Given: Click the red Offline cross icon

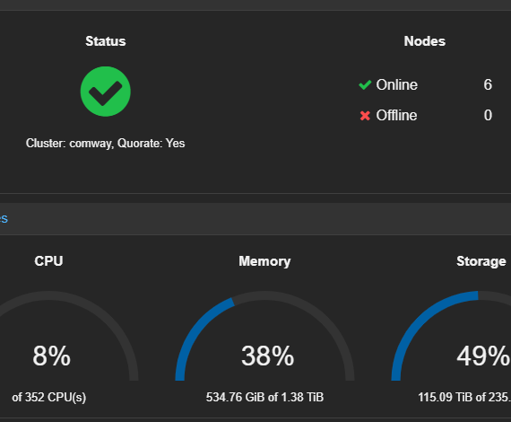Looking at the screenshot, I should pos(365,116).
